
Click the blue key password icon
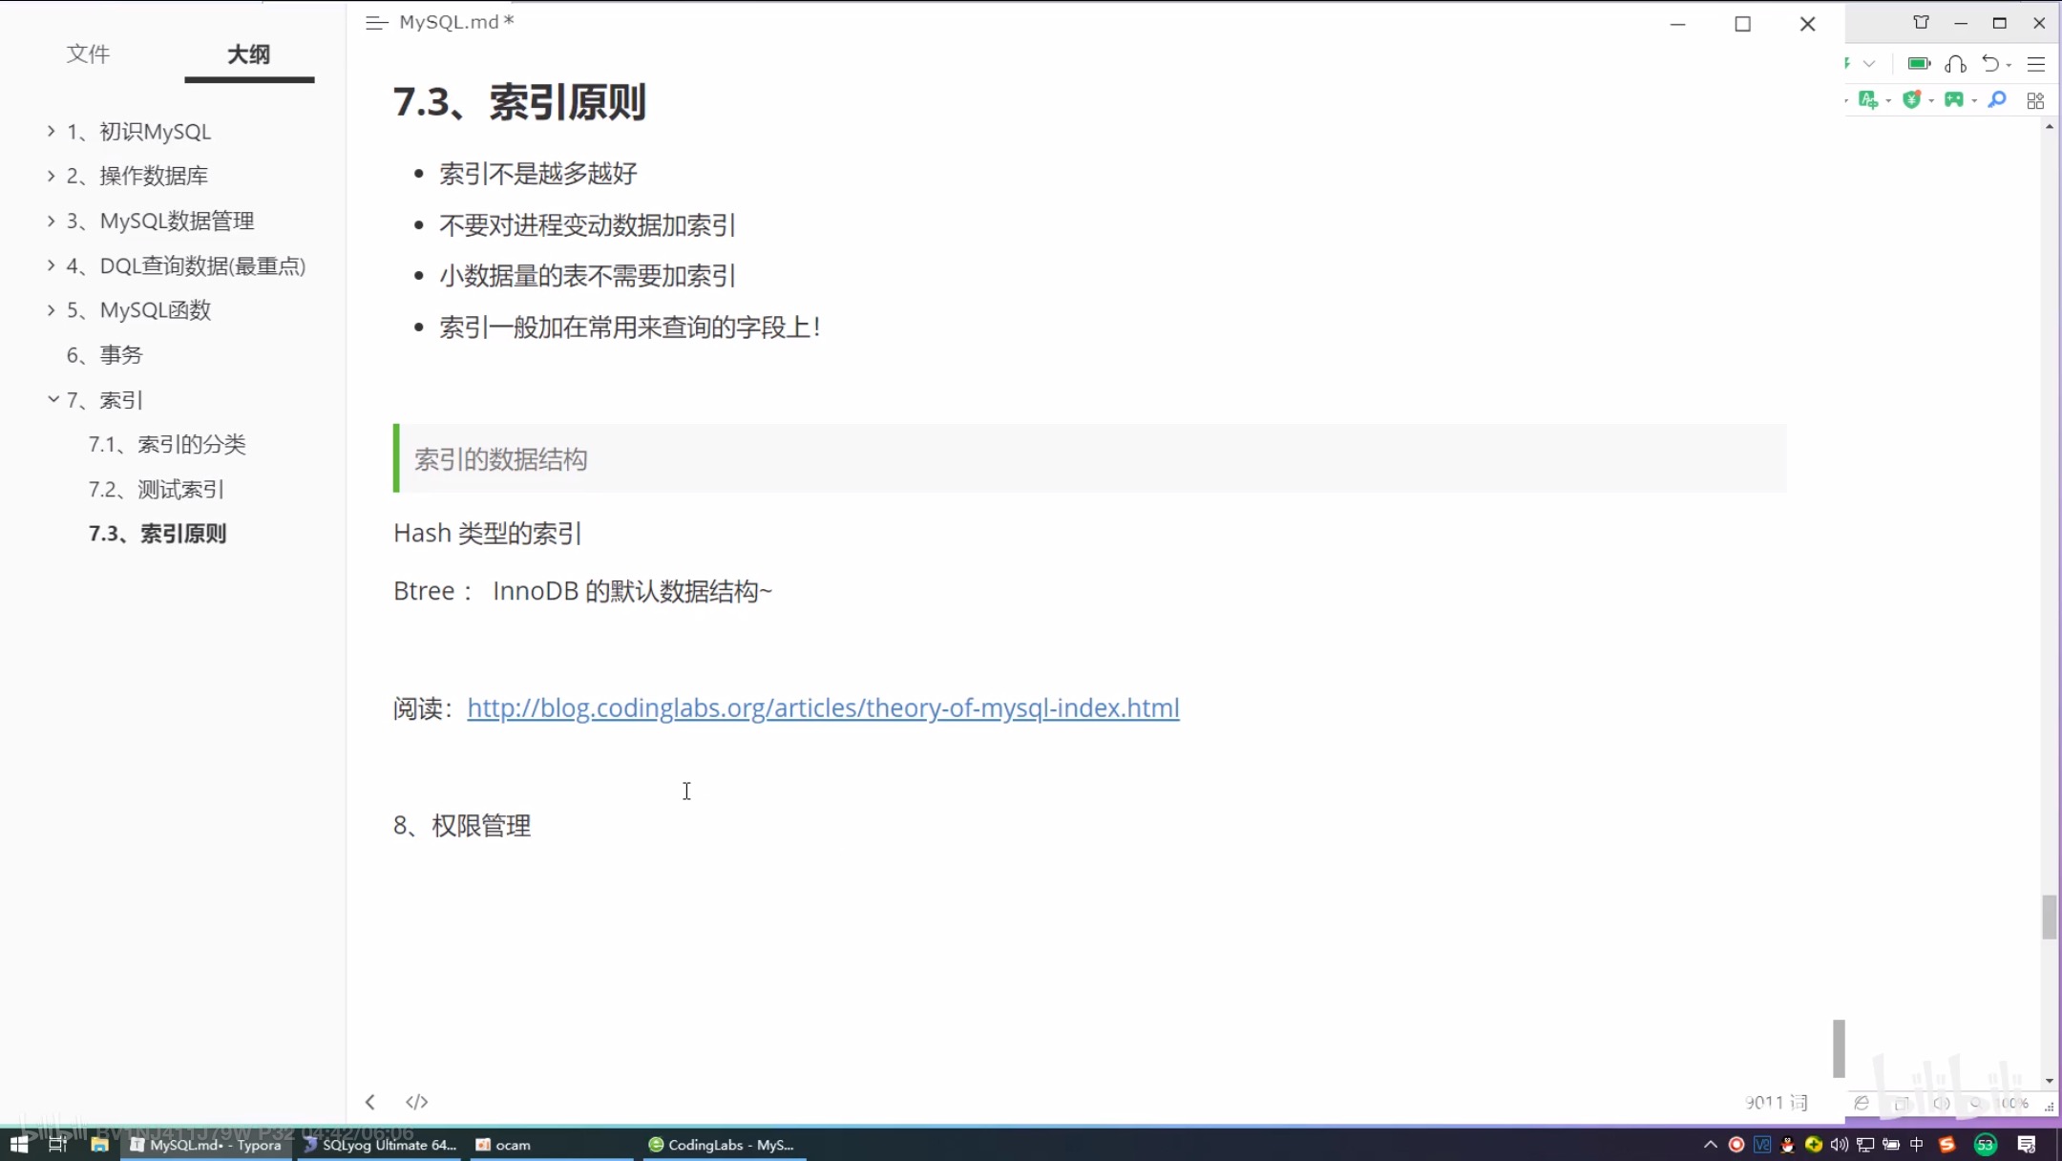coord(1997,100)
